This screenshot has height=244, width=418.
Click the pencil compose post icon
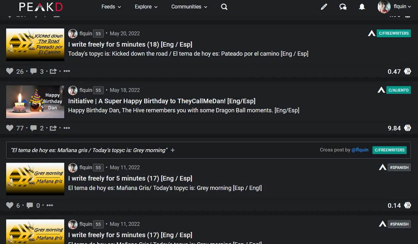click(324, 7)
